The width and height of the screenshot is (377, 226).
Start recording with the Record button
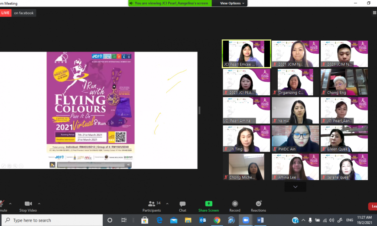coord(235,206)
